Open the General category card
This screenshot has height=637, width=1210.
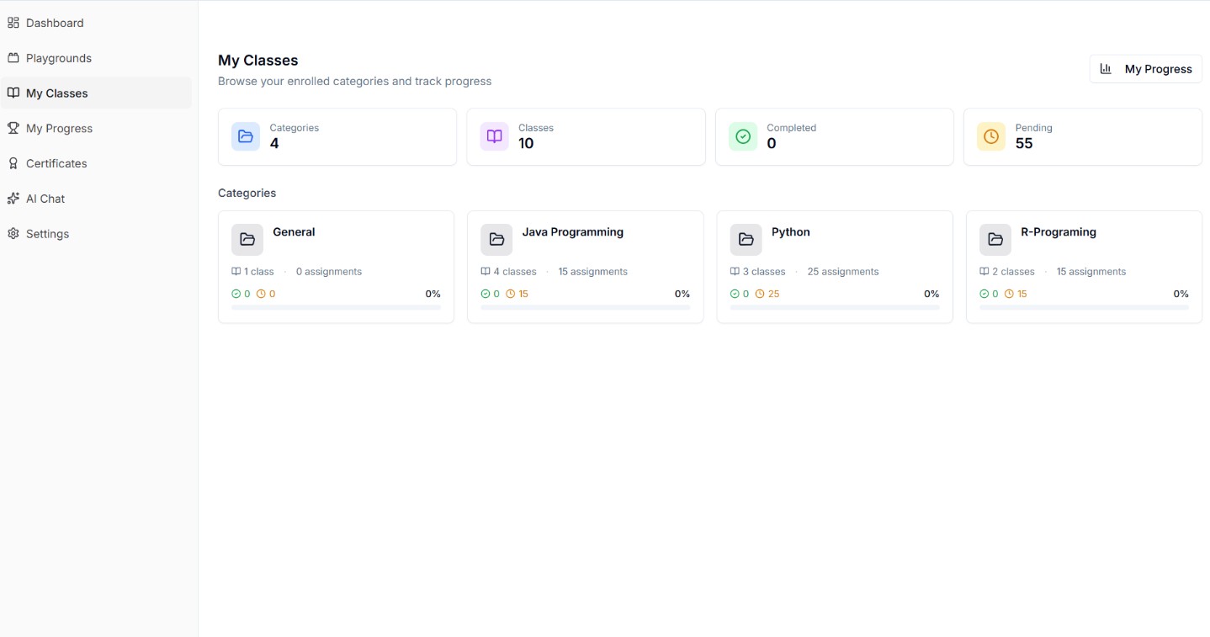[335, 266]
